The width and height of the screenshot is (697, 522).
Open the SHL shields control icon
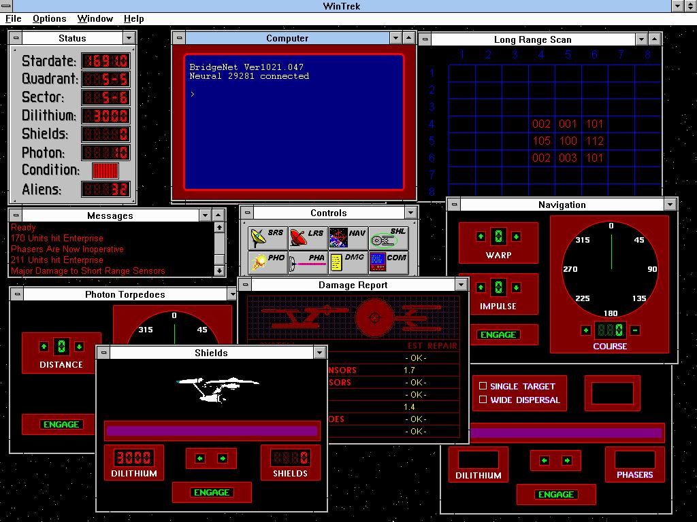pos(389,238)
